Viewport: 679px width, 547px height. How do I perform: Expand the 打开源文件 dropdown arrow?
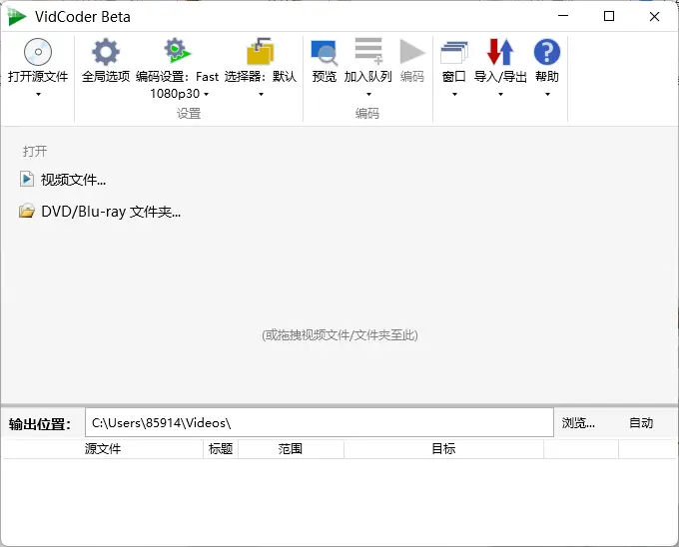(38, 94)
